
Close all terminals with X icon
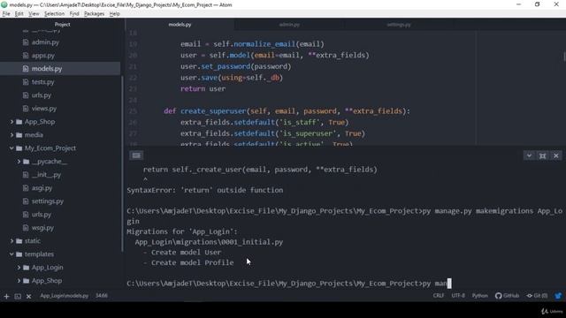29,297
